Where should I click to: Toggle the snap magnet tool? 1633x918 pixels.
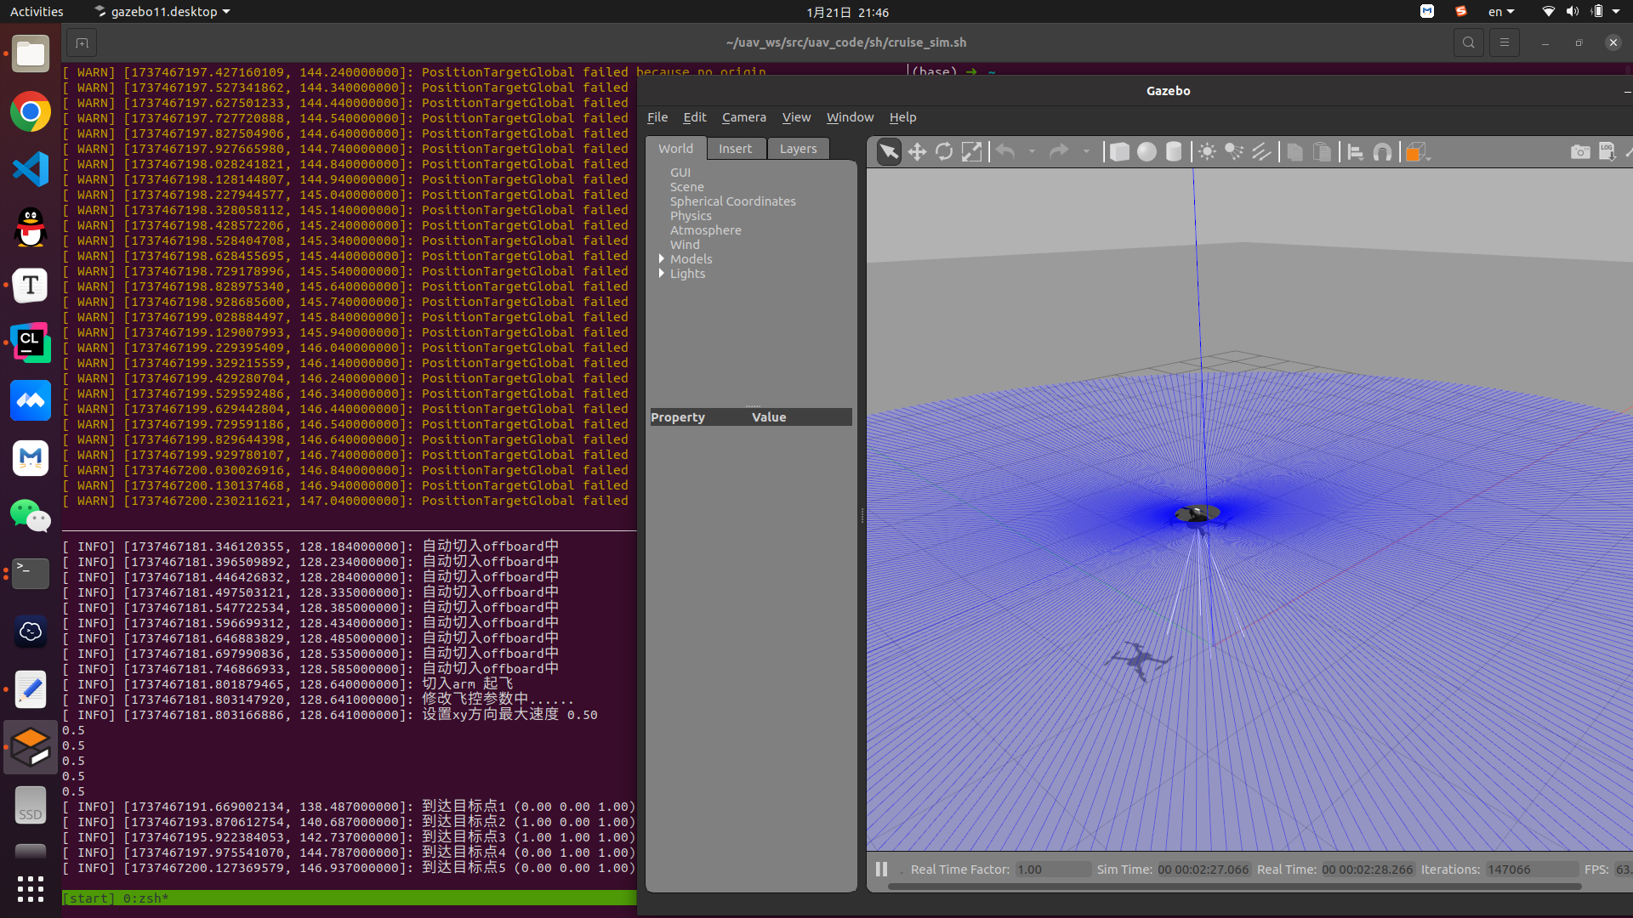point(1383,151)
